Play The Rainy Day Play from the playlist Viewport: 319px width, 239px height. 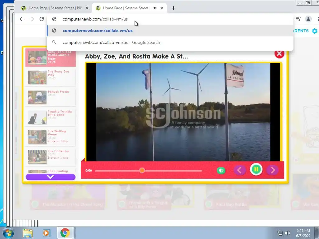50,77
